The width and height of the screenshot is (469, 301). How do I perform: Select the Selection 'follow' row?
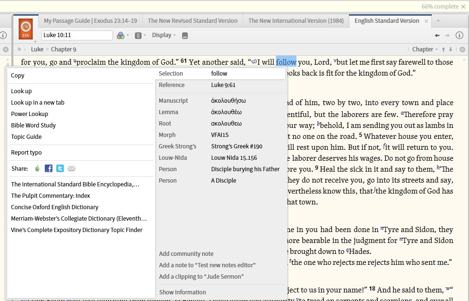[x=221, y=73]
